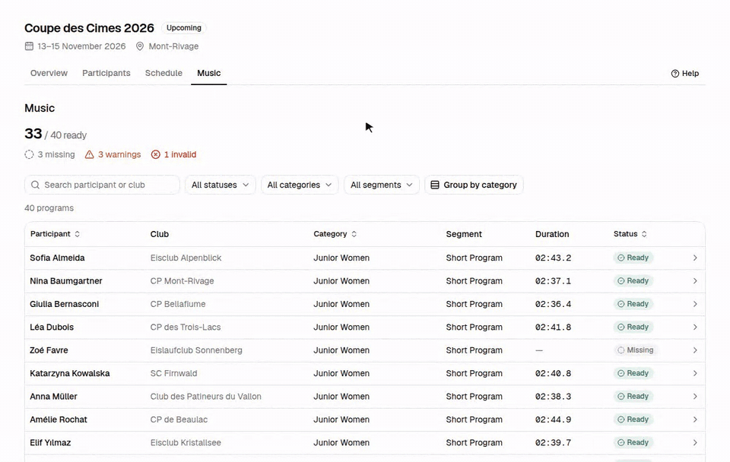Click Anna Müller participant name
Screen dimensions: 730x462
click(53, 397)
